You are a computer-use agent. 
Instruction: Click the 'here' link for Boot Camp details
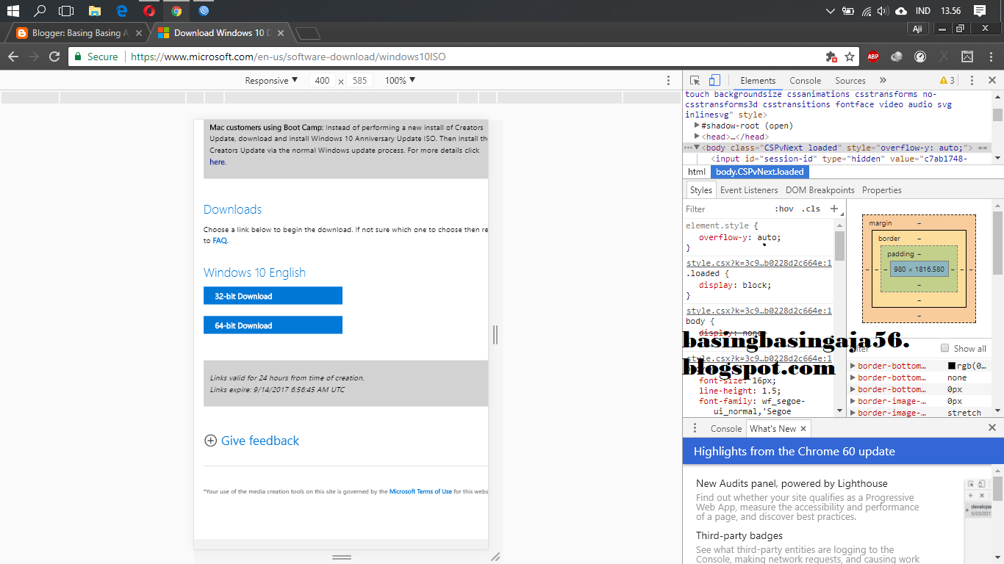coord(217,162)
